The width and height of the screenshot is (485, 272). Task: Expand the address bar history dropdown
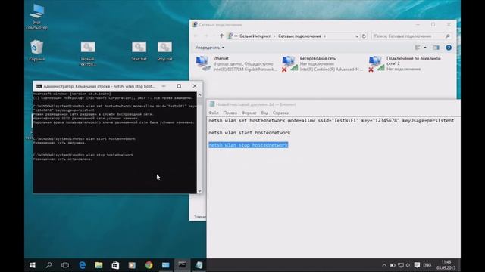pos(357,36)
